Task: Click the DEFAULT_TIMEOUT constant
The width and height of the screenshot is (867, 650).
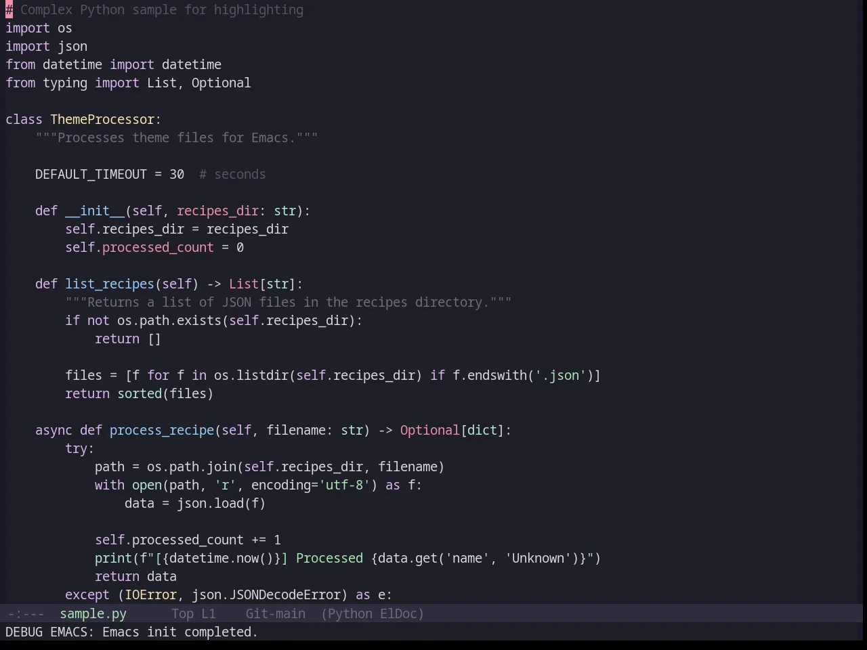Action: pos(91,174)
